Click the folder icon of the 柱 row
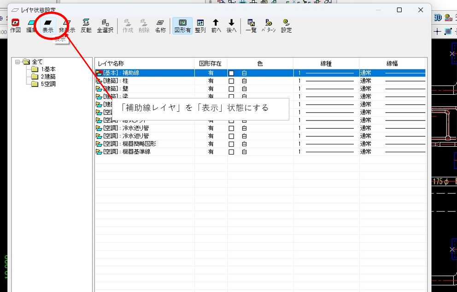The image size is (457, 292). (99, 81)
